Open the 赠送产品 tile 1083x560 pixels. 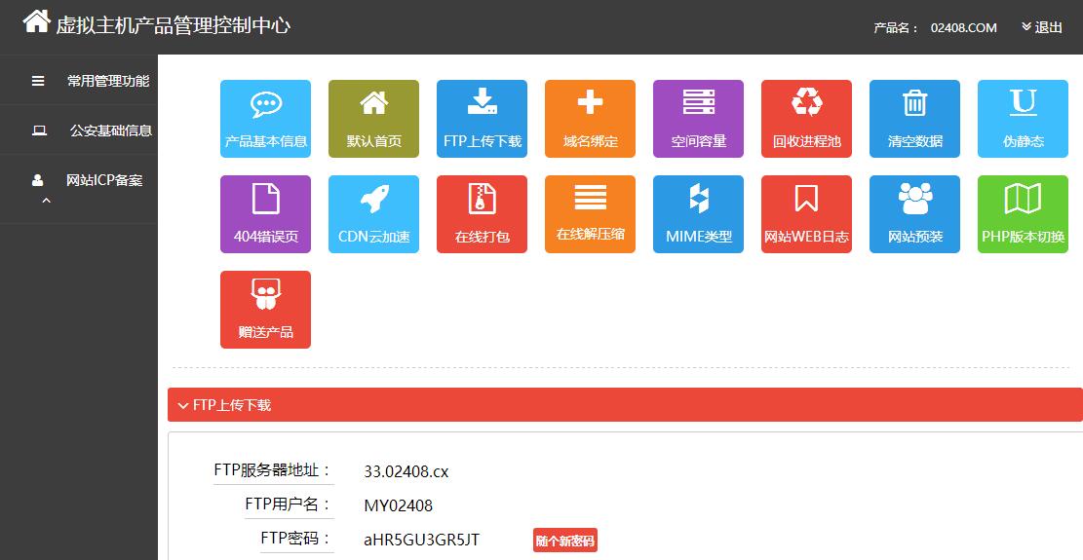point(265,310)
